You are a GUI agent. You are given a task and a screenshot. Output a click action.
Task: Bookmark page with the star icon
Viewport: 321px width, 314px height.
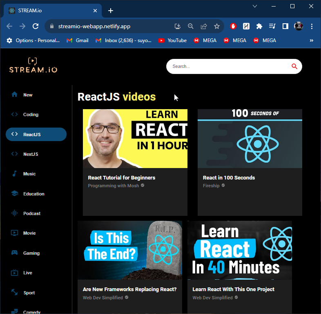[217, 26]
